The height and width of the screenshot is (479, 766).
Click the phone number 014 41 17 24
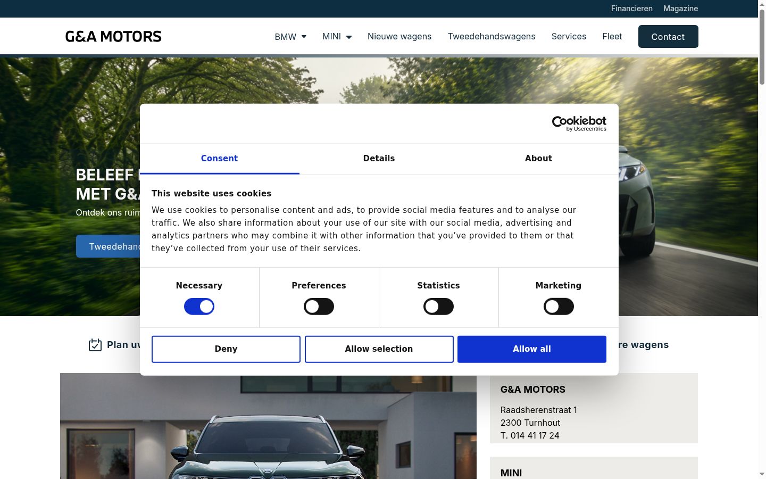[535, 435]
